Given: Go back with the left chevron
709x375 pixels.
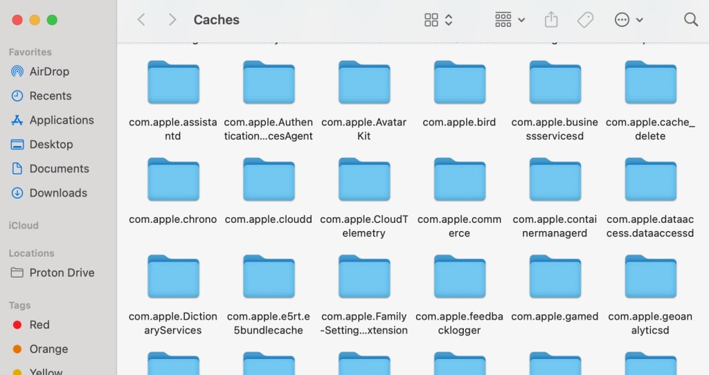Looking at the screenshot, I should [141, 19].
